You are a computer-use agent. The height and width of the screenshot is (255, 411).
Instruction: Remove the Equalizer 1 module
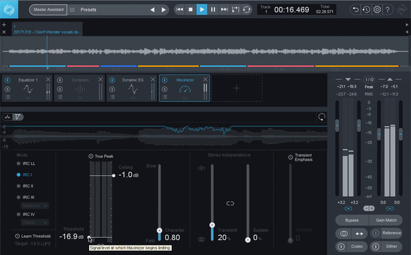(48, 79)
